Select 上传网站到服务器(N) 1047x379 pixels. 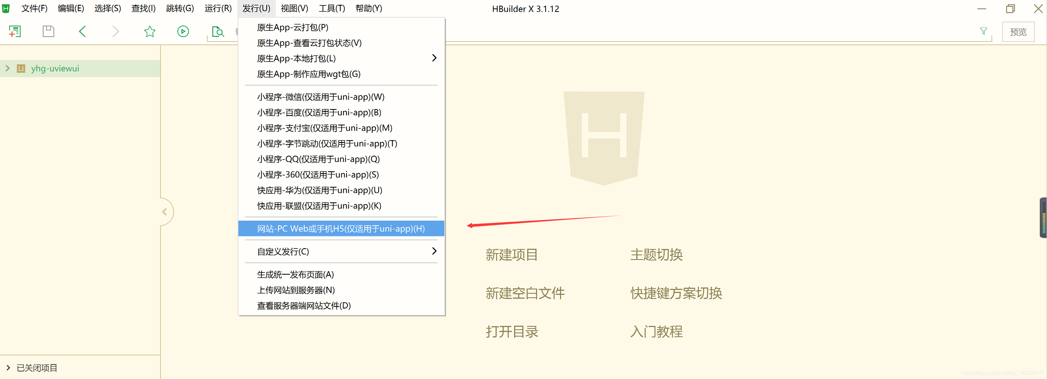click(341, 290)
